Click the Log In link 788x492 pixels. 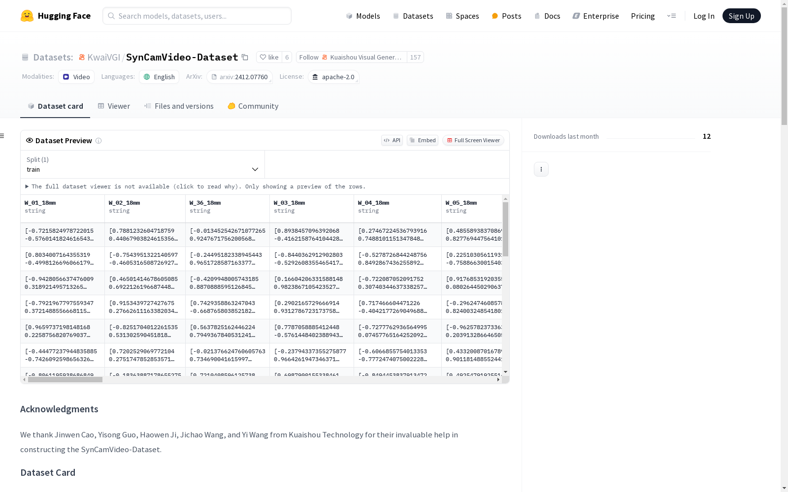[x=704, y=16]
